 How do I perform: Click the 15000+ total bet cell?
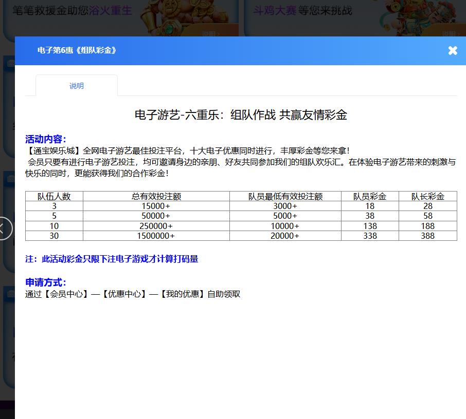pos(156,206)
